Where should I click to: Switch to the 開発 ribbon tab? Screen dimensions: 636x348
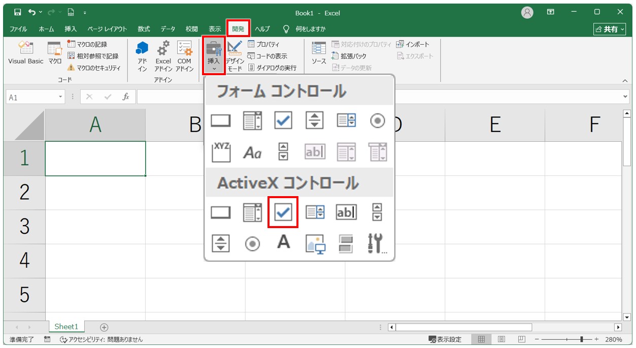click(238, 29)
